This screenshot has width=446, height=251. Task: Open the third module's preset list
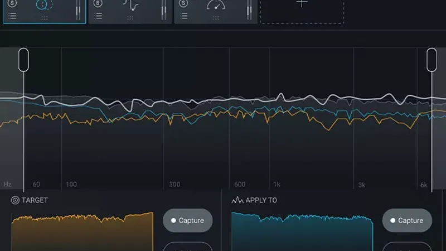183,17
